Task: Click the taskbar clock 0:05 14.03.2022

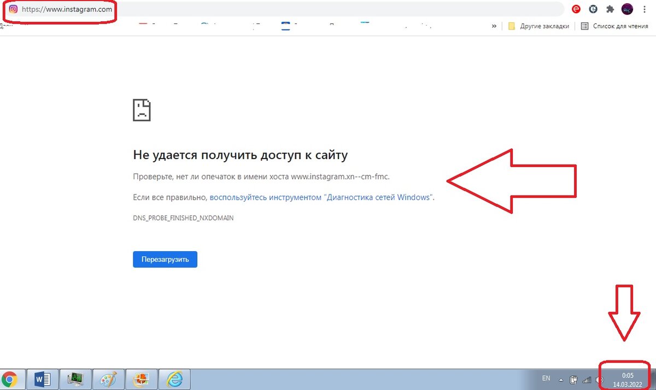Action: [627, 380]
